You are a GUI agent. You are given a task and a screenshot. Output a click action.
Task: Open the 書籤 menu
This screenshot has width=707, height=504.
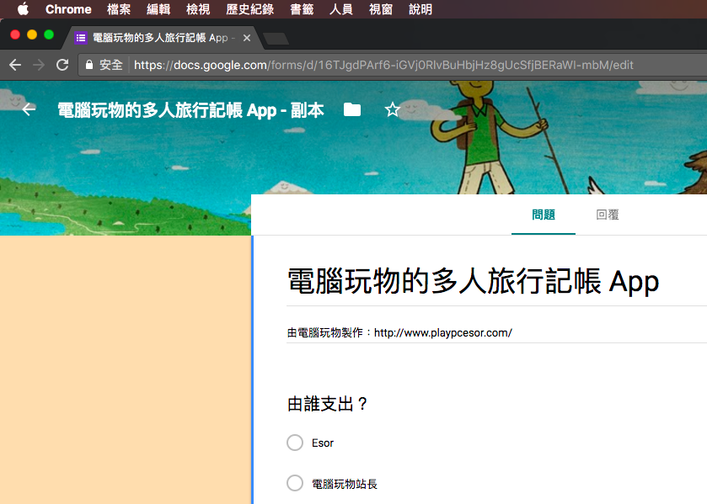click(x=302, y=9)
